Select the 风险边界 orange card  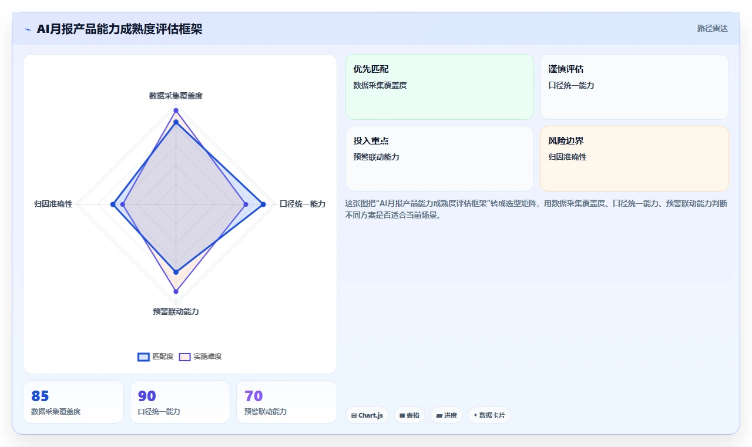click(x=634, y=159)
